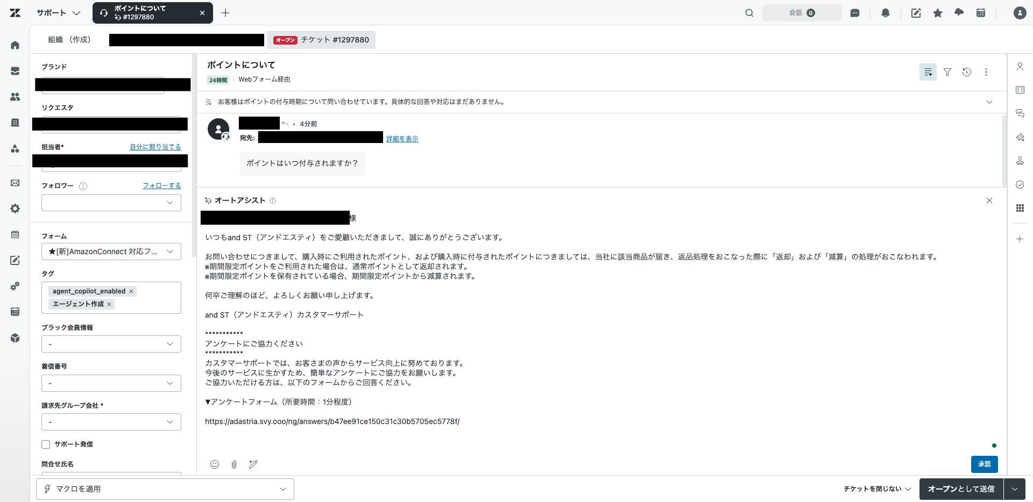This screenshot has height=502, width=1033.
Task: Click the オープンとして送信 button
Action: (x=961, y=489)
